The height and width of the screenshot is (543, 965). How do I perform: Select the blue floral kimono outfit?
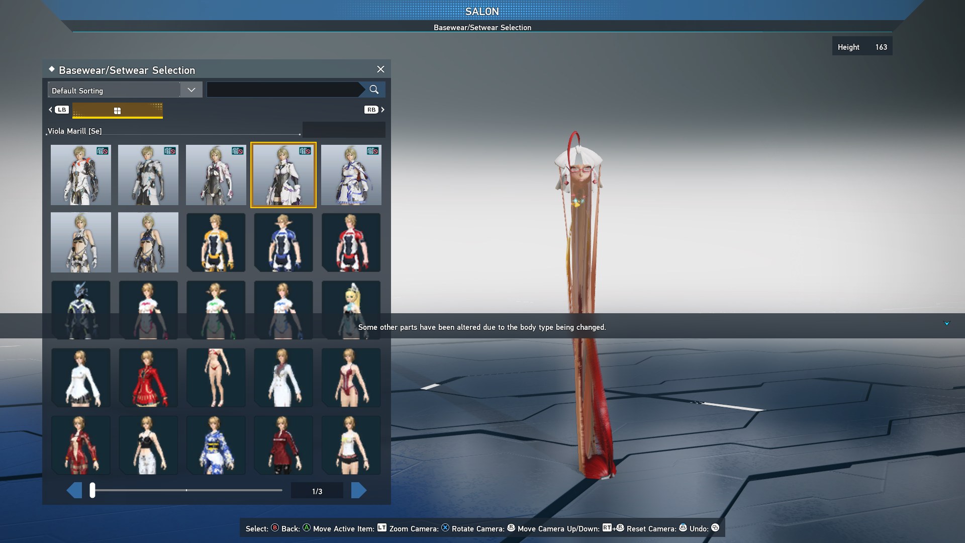pyautogui.click(x=216, y=445)
